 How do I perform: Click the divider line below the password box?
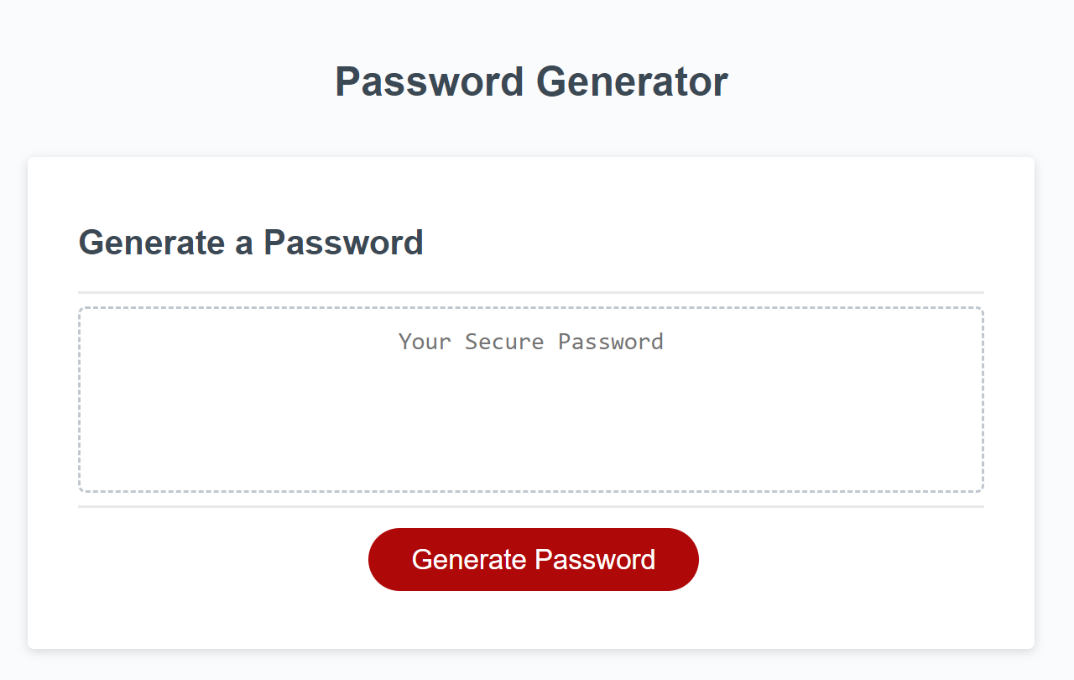(530, 506)
